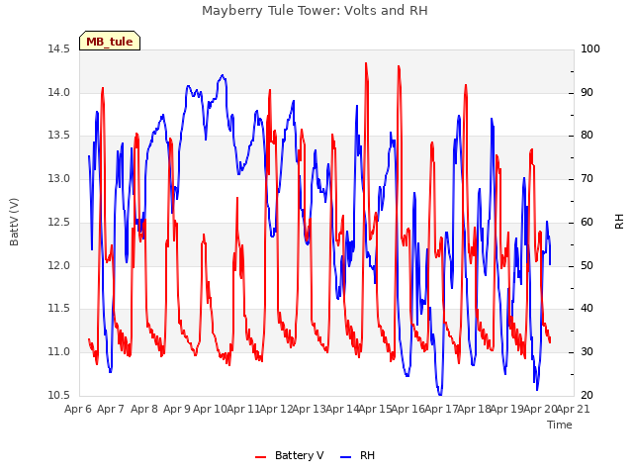Click the 10.5 left axis value
Screen dimensions: 633x475
coord(58,395)
